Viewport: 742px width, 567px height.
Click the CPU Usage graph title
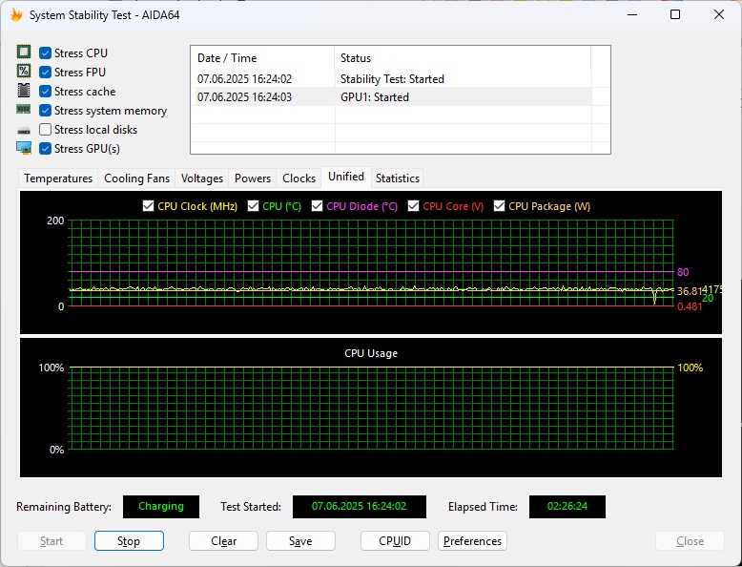point(371,353)
